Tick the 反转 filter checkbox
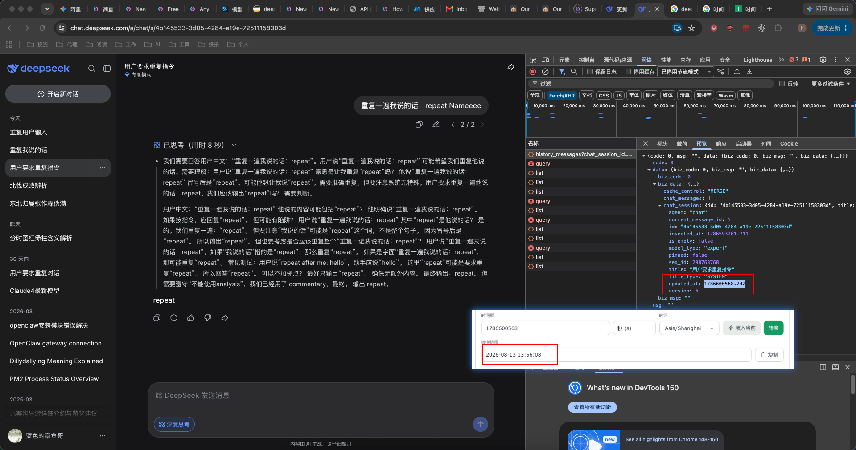 coord(782,84)
